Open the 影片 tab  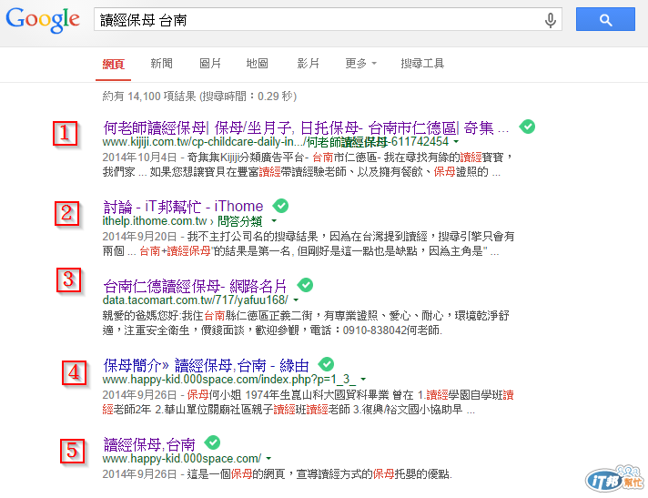pos(308,63)
